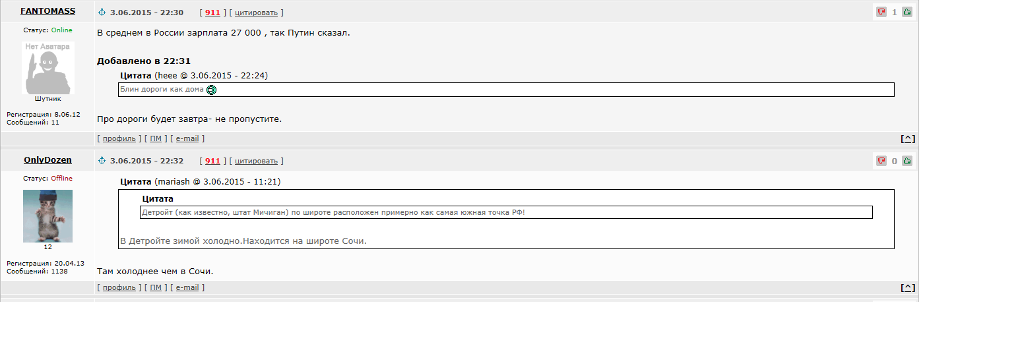Open the FANTOMASS username link
1020x346 pixels.
[x=48, y=11]
